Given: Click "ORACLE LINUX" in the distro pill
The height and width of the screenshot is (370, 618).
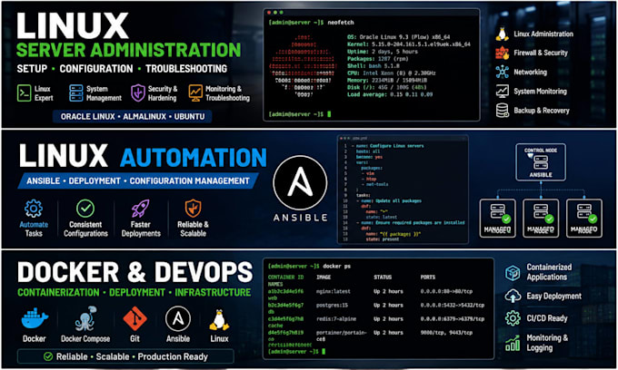Looking at the screenshot, I should tap(87, 116).
